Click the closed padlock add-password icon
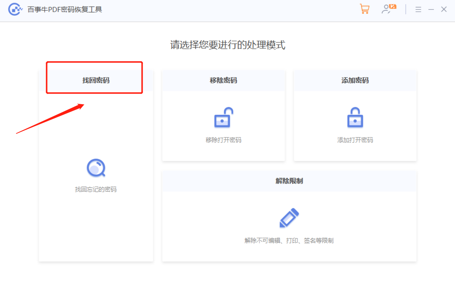This screenshot has width=455, height=287. coord(355,117)
